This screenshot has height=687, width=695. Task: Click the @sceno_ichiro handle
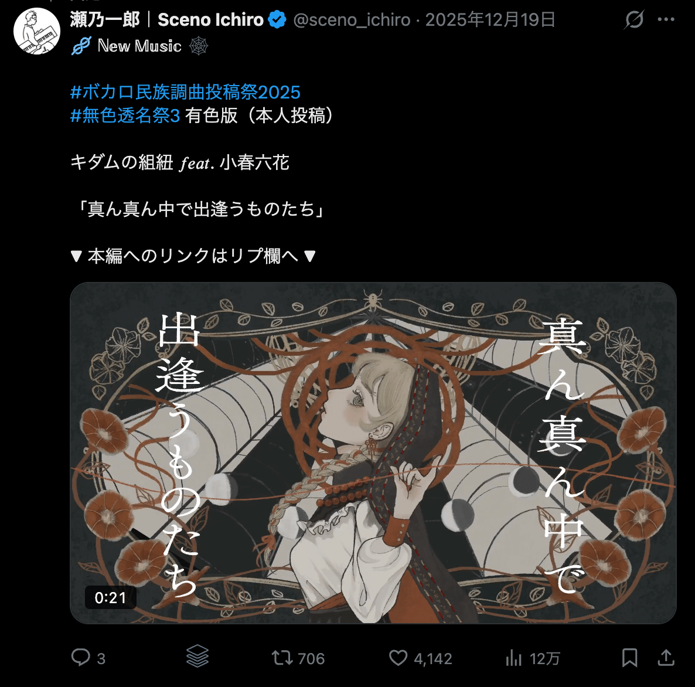coord(352,20)
